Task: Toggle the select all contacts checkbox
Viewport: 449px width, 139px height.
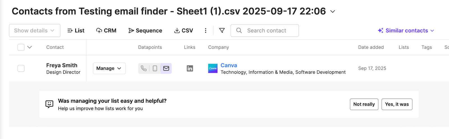Action: [21, 47]
